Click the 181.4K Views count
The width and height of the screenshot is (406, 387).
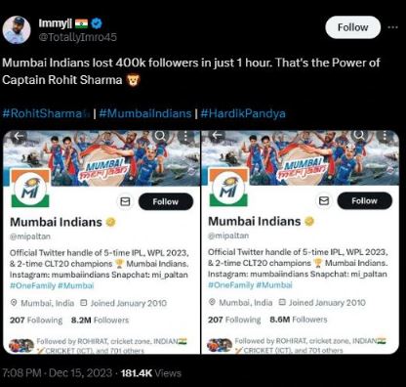tap(150, 373)
